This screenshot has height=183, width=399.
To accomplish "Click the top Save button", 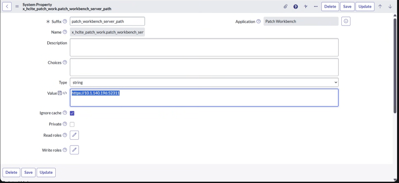I will (347, 6).
